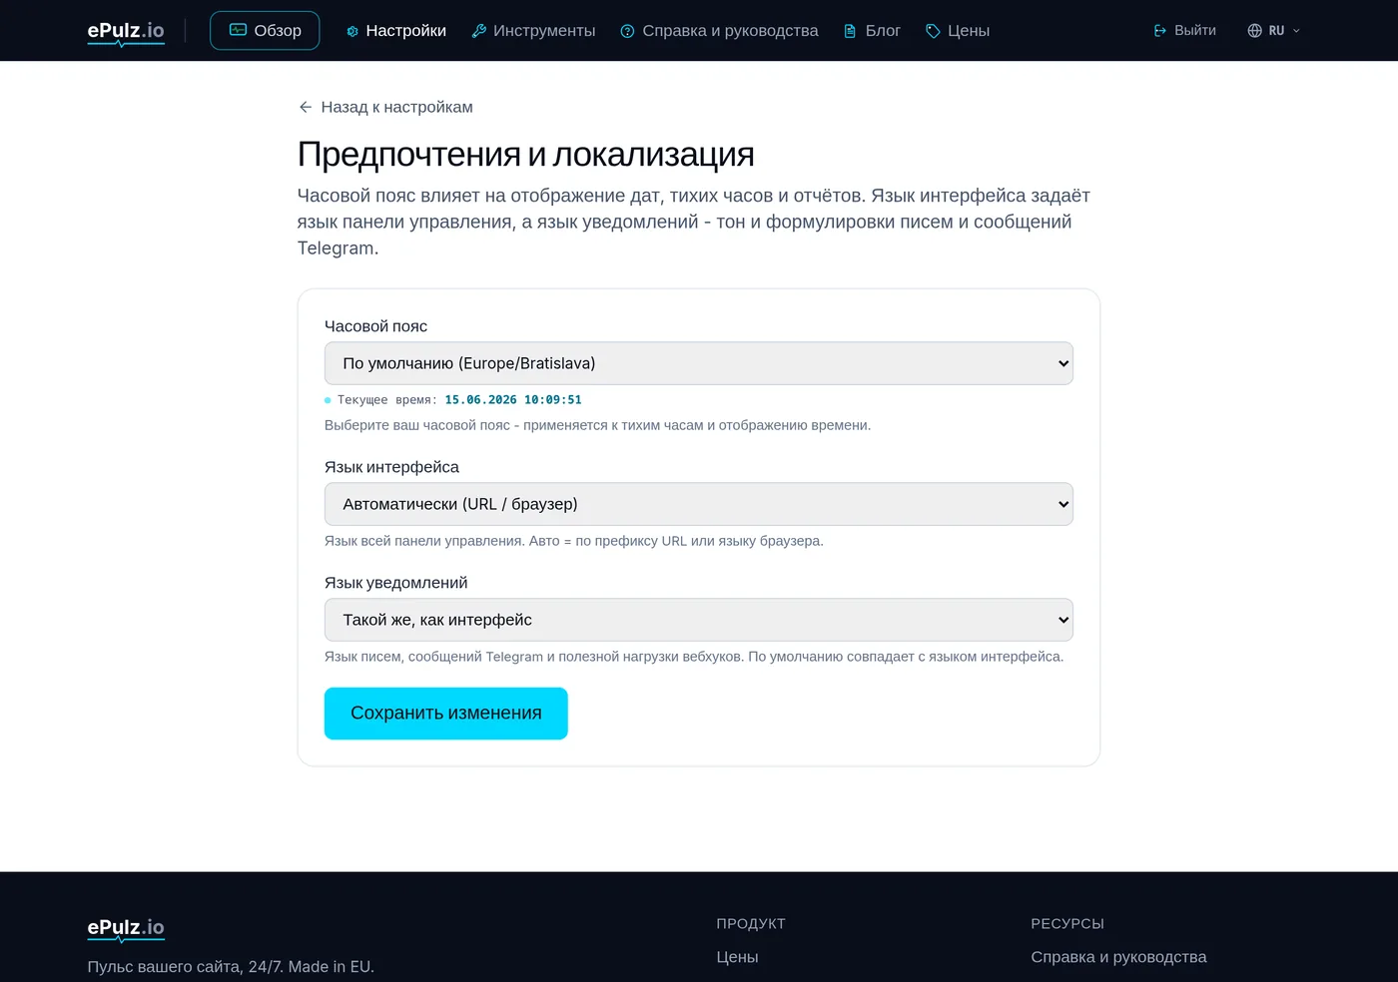Open the Часовой пояс dropdown
Image resolution: width=1398 pixels, height=982 pixels.
(699, 363)
